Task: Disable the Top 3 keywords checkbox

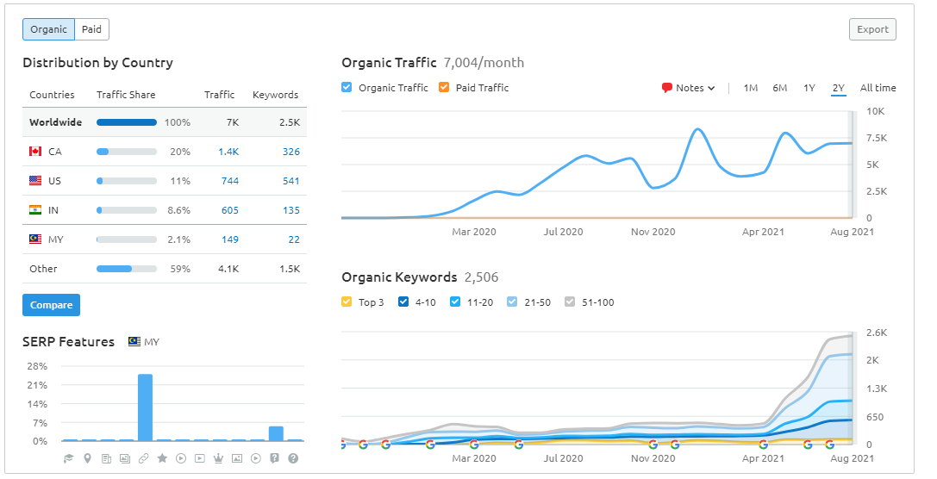Action: (x=347, y=302)
